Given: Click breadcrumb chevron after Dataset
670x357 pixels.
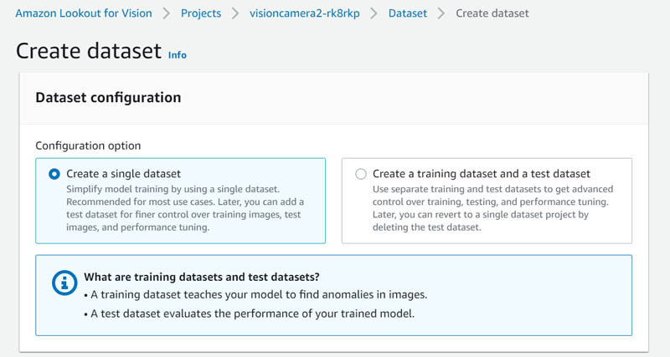Looking at the screenshot, I should (x=441, y=13).
